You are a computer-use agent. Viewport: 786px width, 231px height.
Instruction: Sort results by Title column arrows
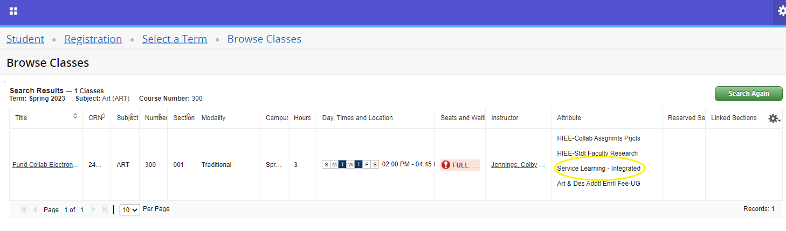(75, 116)
